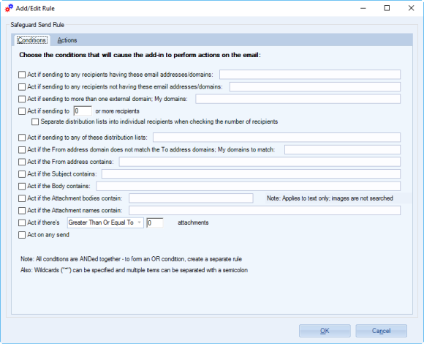424x344 pixels.
Task: Focus the Attachment bodies contain field
Action: pyautogui.click(x=191, y=198)
